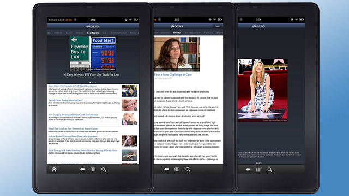Tap the debt scammers story thumbnail

pos(130,141)
